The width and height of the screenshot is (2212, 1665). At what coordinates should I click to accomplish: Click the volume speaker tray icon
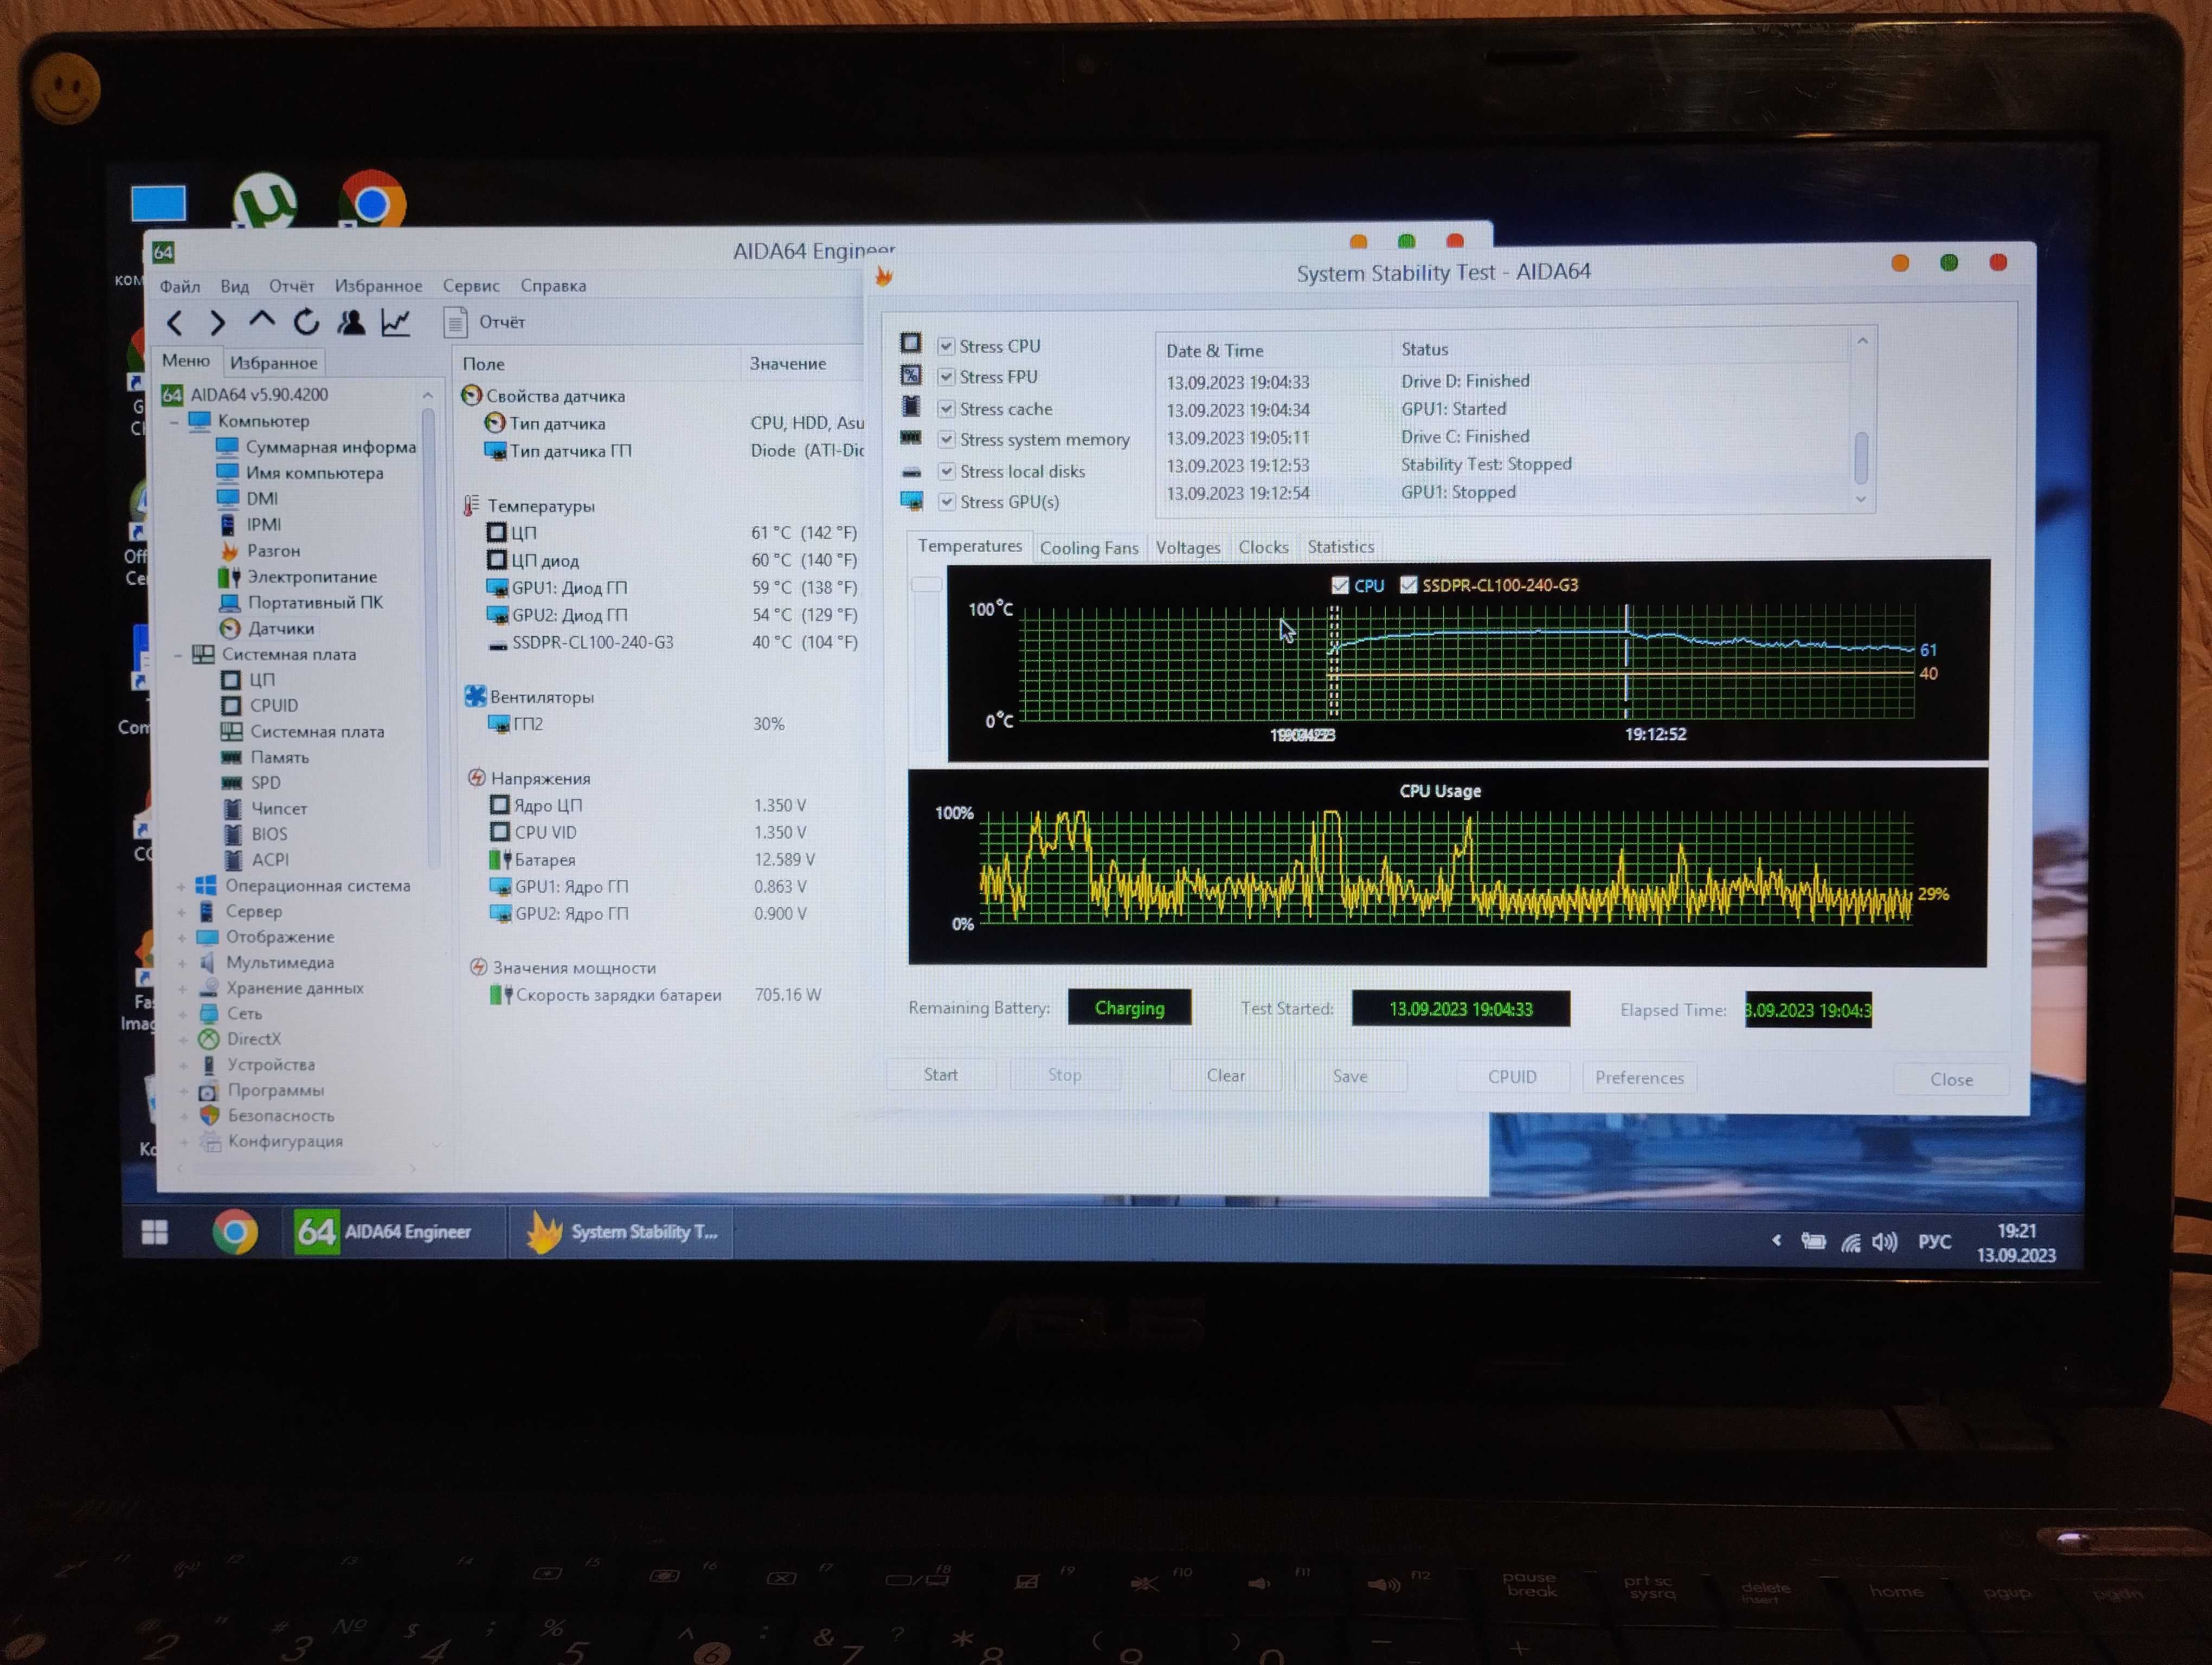click(x=1884, y=1242)
